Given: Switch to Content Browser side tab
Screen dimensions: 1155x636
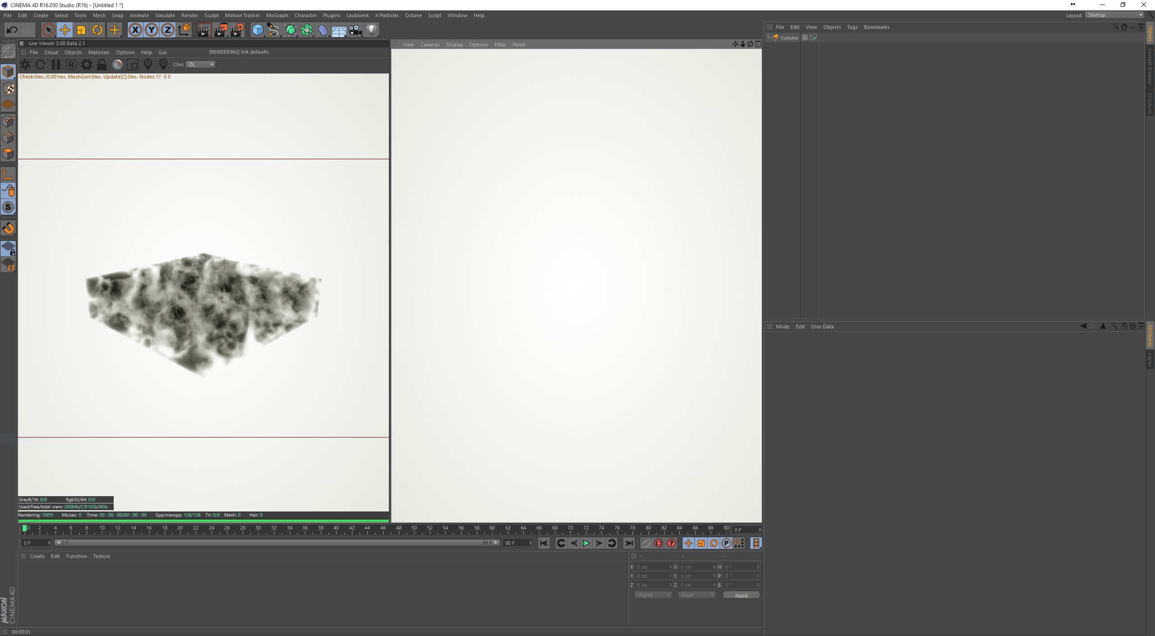Looking at the screenshot, I should pos(1150,66).
